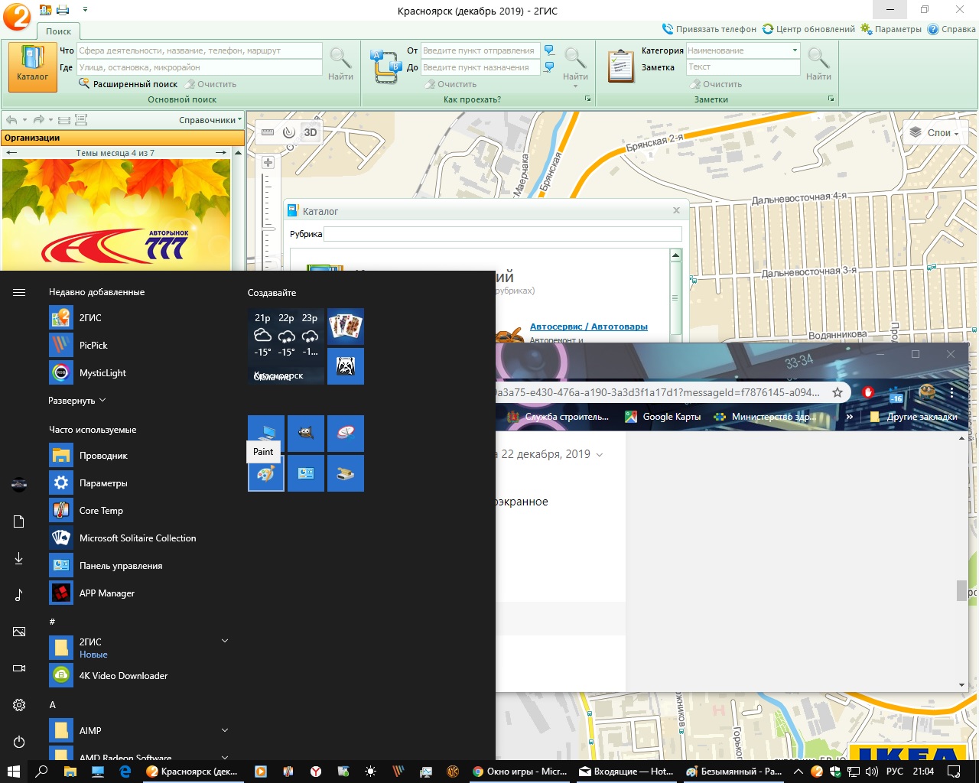This screenshot has height=783, width=979.
Task: Close the Каталог panel
Action: (676, 210)
